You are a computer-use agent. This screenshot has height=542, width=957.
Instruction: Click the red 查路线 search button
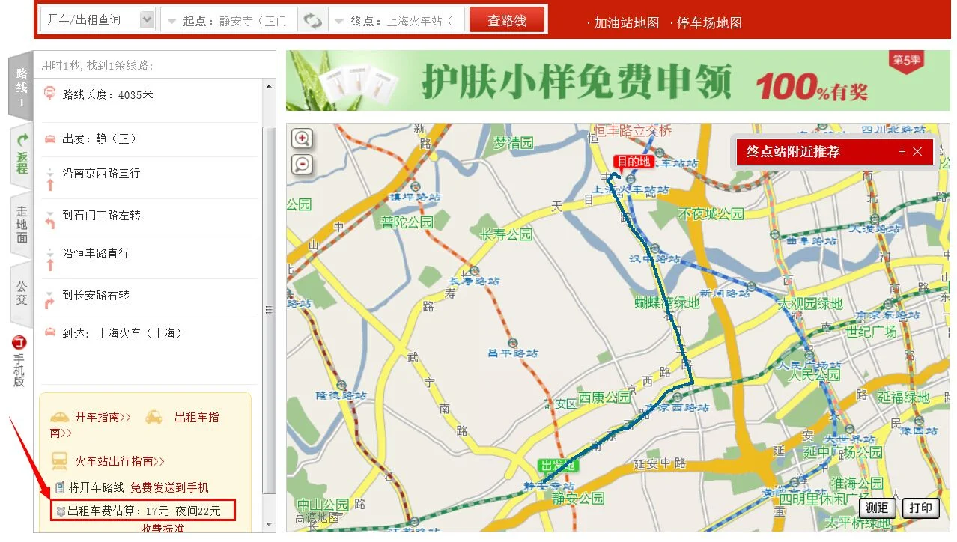pos(505,20)
